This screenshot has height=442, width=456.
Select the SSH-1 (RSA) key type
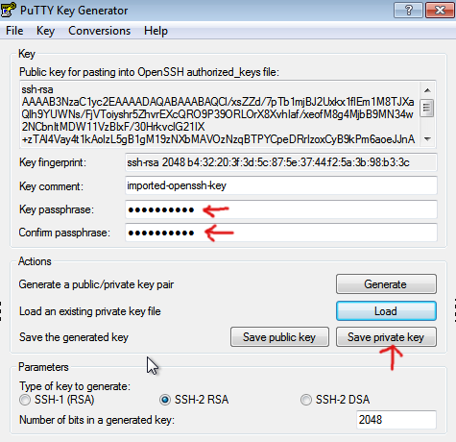pyautogui.click(x=25, y=400)
